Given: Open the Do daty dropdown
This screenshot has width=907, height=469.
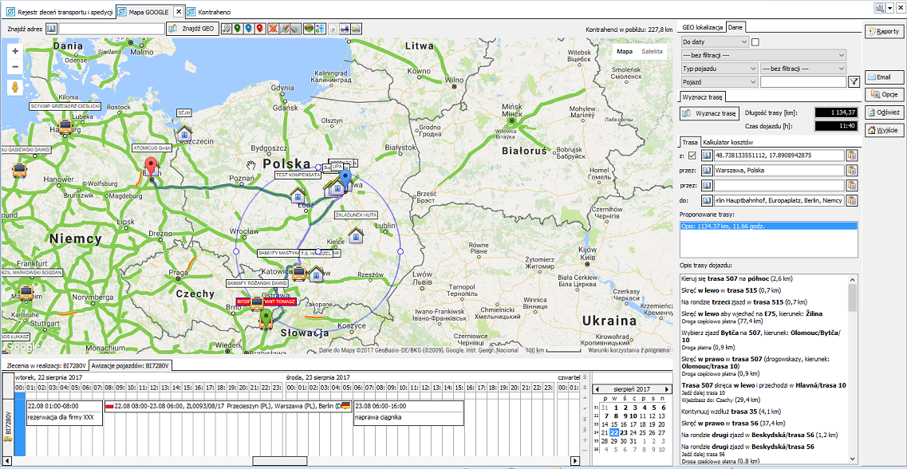Looking at the screenshot, I should (715, 41).
